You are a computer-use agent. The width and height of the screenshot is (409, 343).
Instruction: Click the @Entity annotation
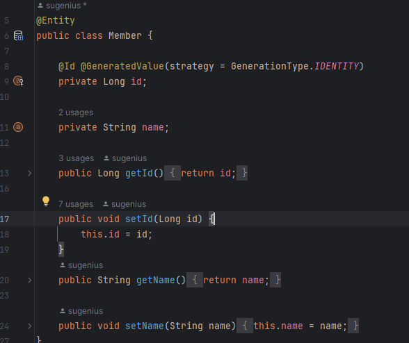point(56,20)
